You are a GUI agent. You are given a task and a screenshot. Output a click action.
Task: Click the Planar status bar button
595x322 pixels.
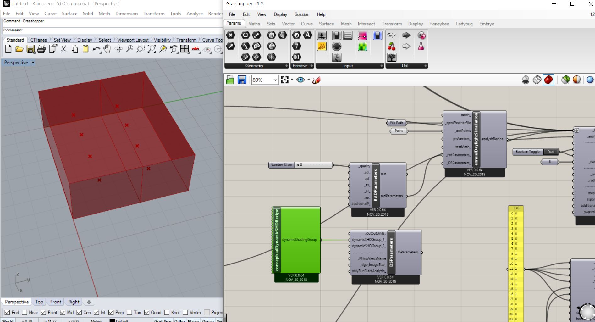pyautogui.click(x=193, y=320)
